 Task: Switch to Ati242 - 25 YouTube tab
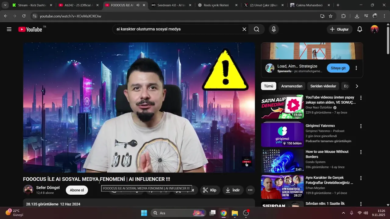(79, 5)
